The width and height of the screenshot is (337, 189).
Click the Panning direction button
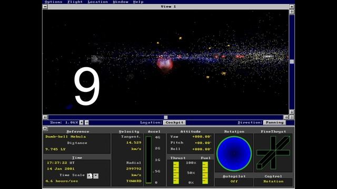coord(274,122)
